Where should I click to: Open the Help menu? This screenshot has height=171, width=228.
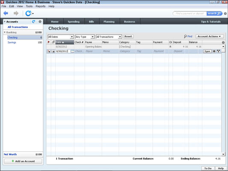[x=51, y=6]
